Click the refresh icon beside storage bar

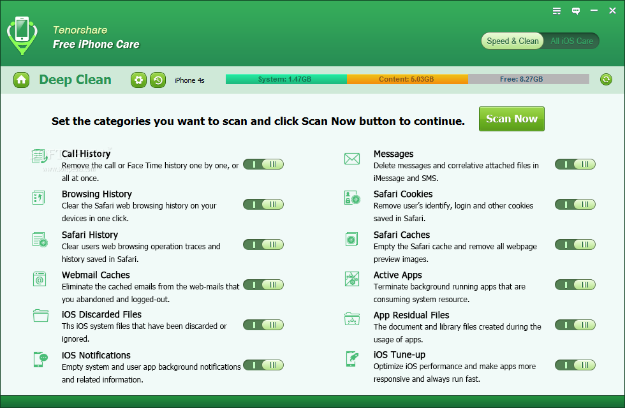(606, 79)
